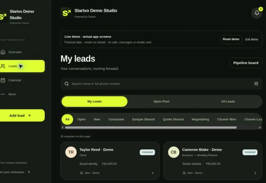266x183 pixels.
Task: Filter leads by Contacted status
Action: click(116, 119)
